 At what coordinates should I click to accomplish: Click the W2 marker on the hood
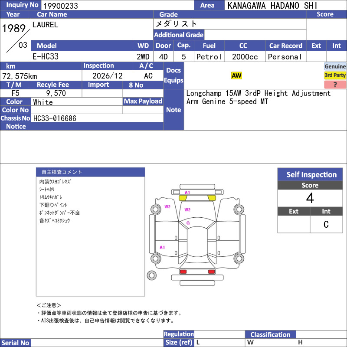[x=187, y=210]
